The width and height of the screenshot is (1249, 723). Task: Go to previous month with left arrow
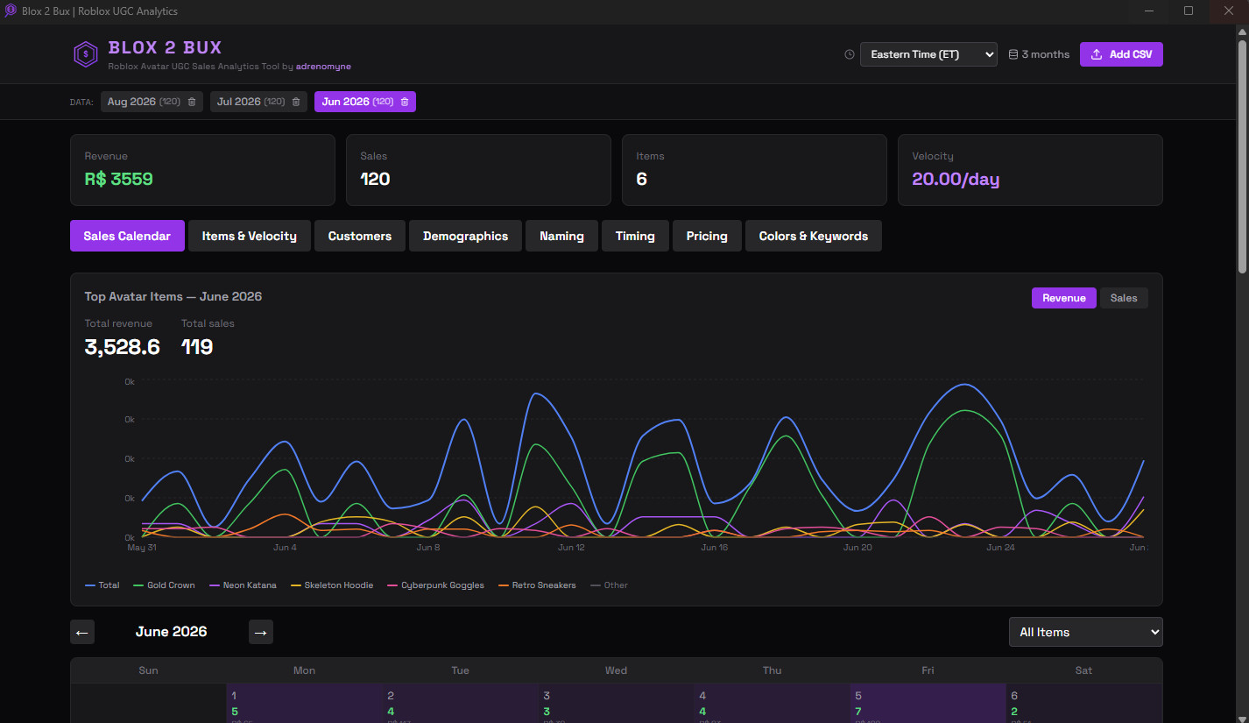click(x=82, y=632)
